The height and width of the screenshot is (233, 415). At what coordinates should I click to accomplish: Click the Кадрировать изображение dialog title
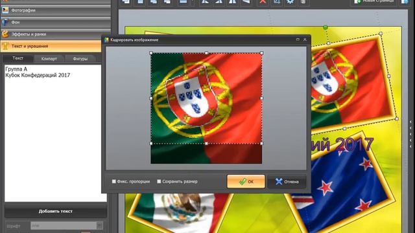(x=134, y=40)
